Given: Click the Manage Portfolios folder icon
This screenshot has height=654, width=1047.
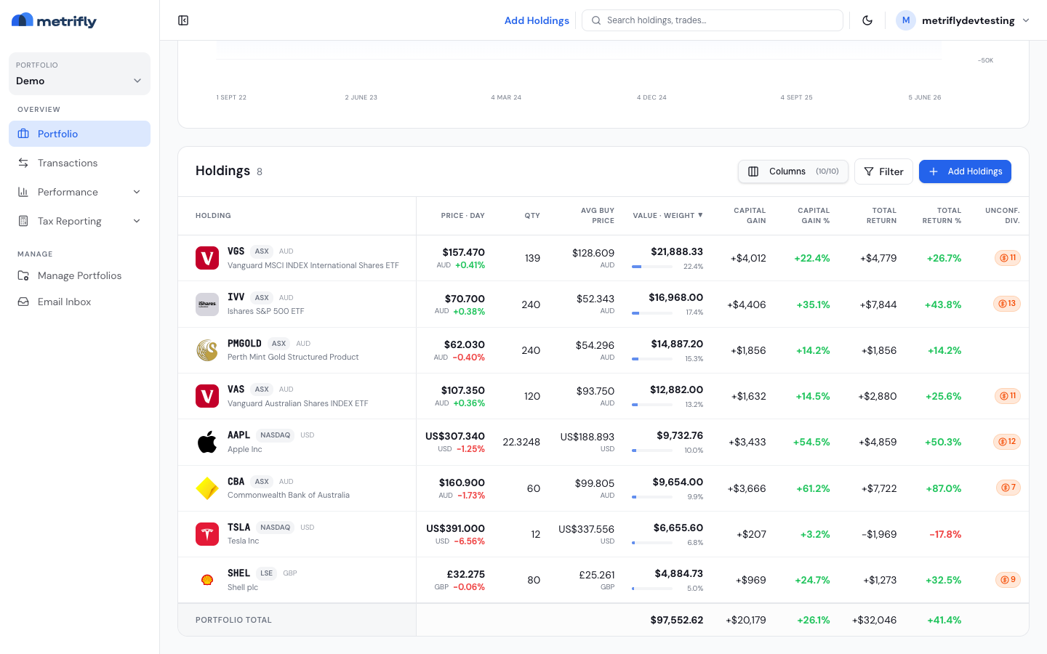Looking at the screenshot, I should tap(23, 275).
